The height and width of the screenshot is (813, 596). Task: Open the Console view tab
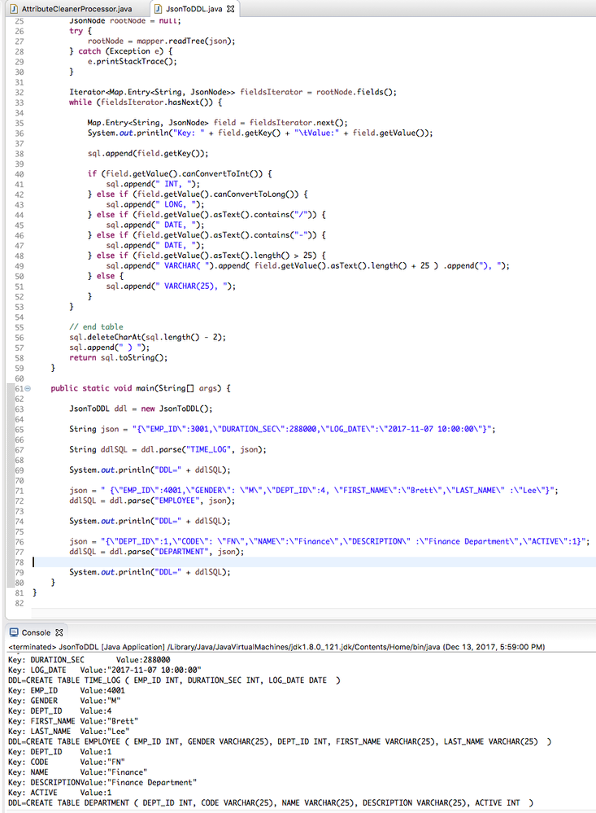36,632
